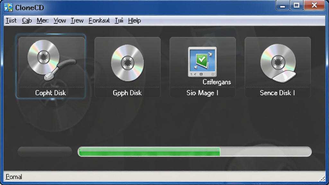
Task: Click the CloneCD title bar logo
Action: click(x=8, y=7)
